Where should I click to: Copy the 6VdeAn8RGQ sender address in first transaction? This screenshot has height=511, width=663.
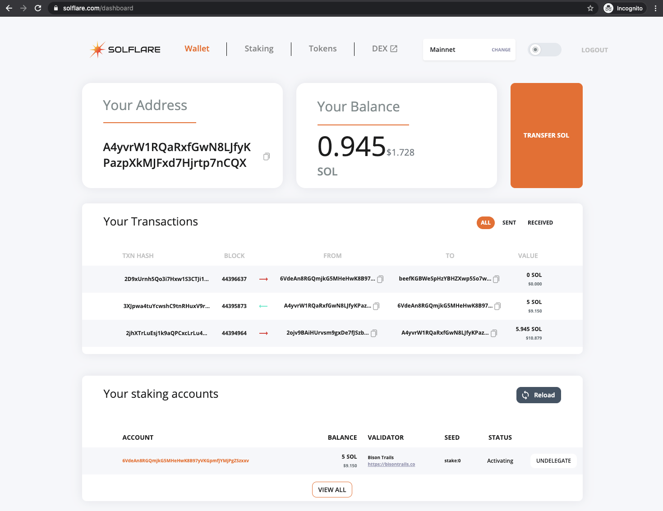[x=380, y=279]
